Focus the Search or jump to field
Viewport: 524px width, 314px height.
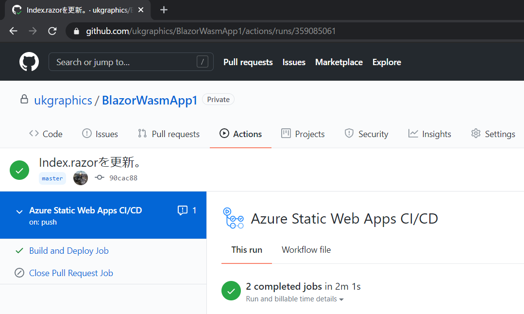pos(131,62)
